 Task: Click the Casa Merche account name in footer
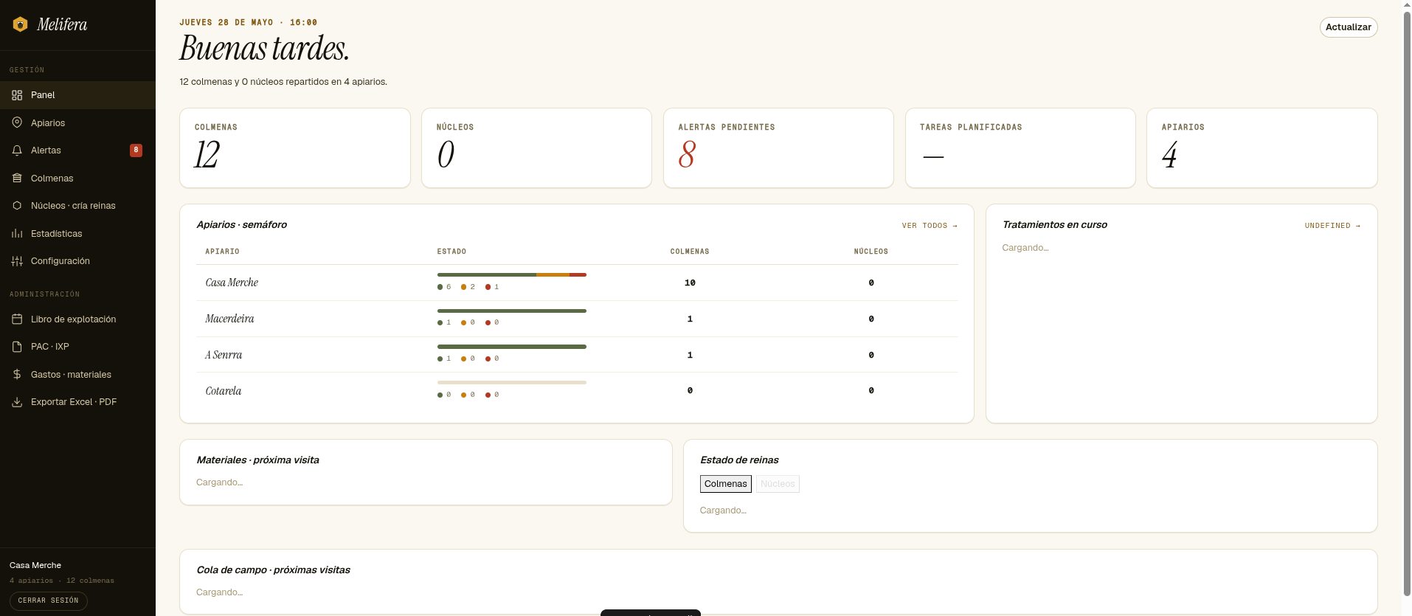35,565
